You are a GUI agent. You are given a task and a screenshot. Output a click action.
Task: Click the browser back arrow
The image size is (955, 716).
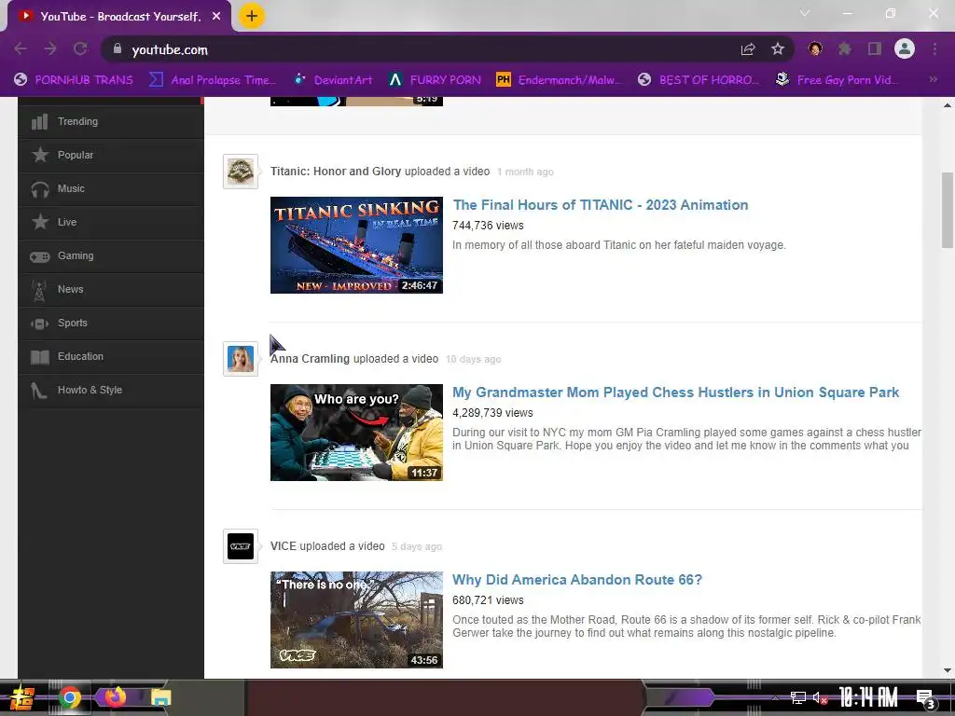(x=21, y=48)
